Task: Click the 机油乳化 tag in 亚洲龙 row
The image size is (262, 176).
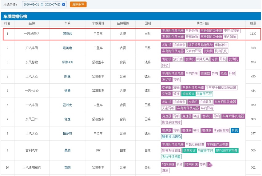Action: (x=205, y=102)
